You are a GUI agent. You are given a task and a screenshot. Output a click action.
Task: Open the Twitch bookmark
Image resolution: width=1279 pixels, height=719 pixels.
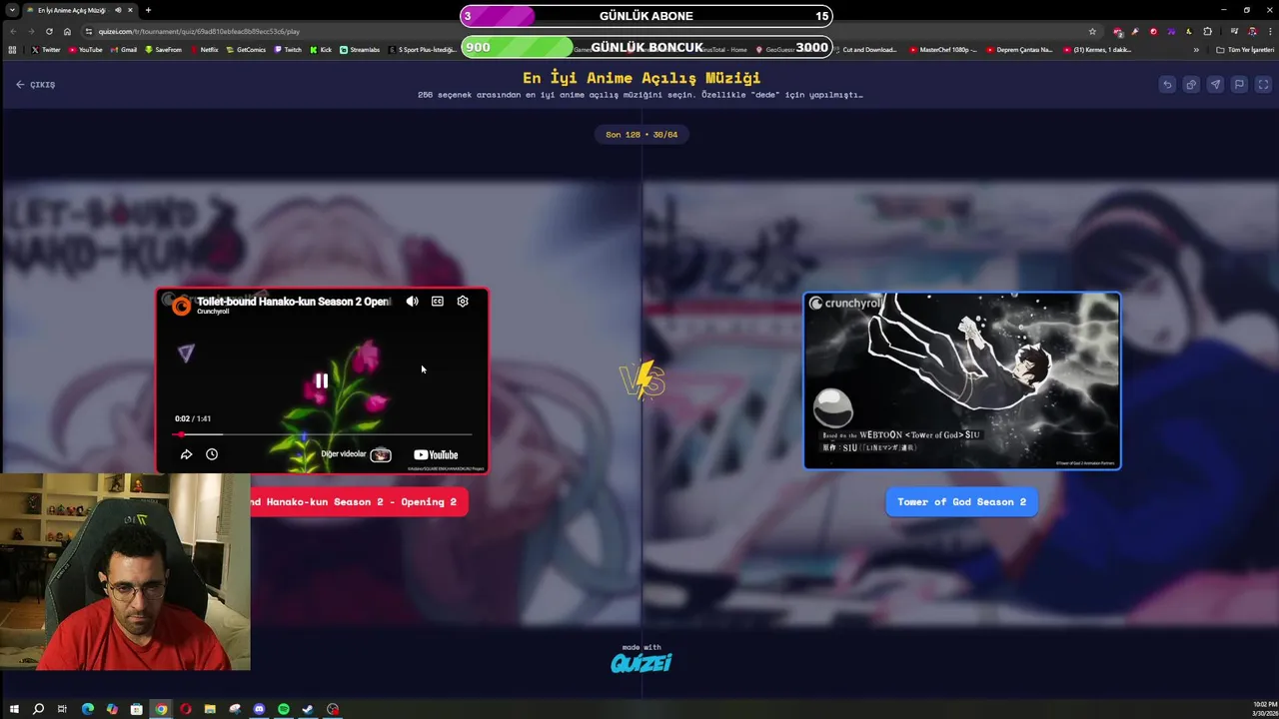point(288,50)
